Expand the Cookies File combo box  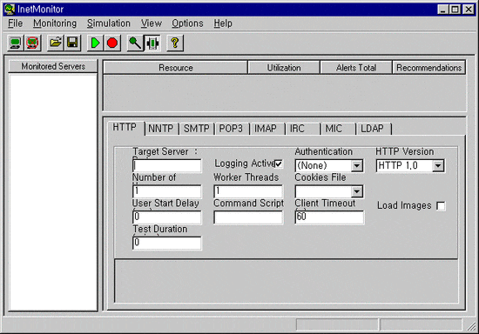tap(356, 192)
